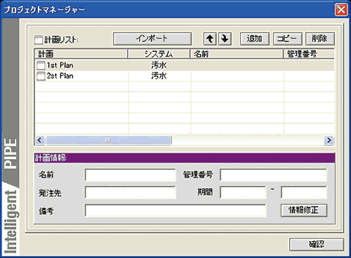
Task: Focus the 管理番号 input field
Action: pyautogui.click(x=273, y=175)
